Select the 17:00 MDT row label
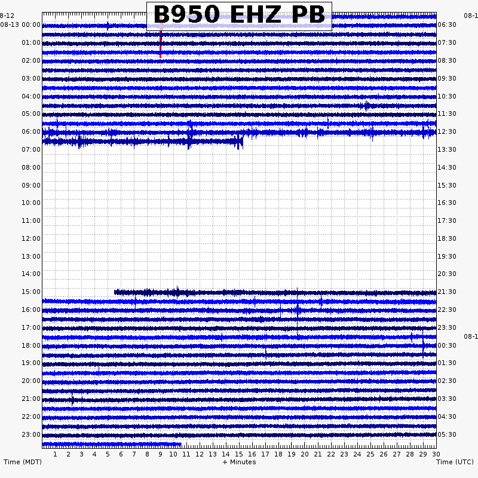 [31, 328]
